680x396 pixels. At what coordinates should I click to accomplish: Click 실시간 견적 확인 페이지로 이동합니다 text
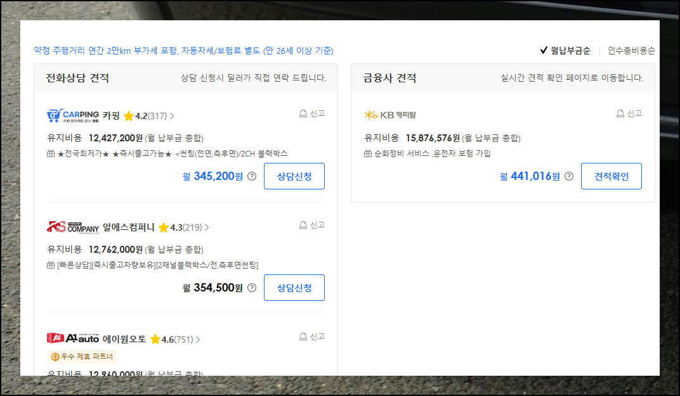point(572,78)
